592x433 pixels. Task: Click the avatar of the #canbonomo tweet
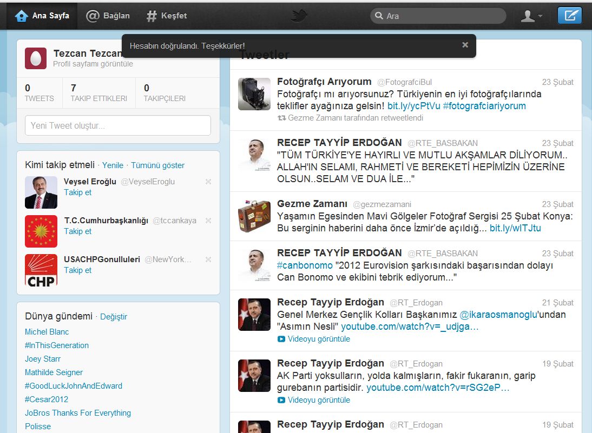pos(254,265)
